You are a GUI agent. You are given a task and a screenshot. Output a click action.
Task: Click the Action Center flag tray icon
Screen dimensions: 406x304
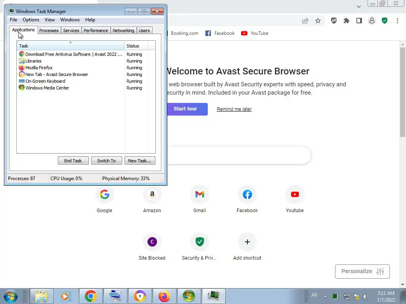coord(356,296)
